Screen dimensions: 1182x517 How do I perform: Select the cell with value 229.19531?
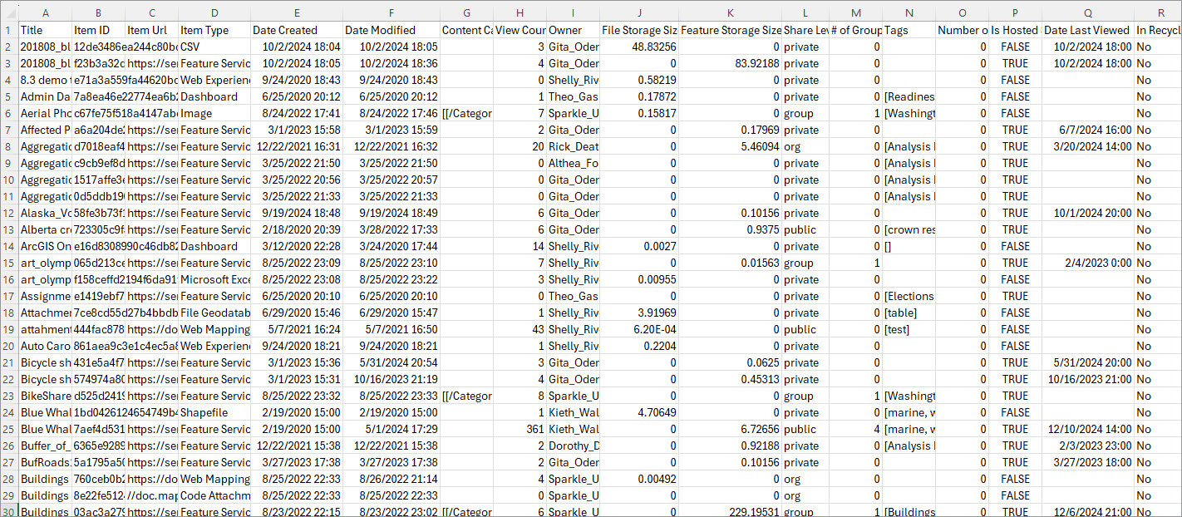tap(730, 511)
